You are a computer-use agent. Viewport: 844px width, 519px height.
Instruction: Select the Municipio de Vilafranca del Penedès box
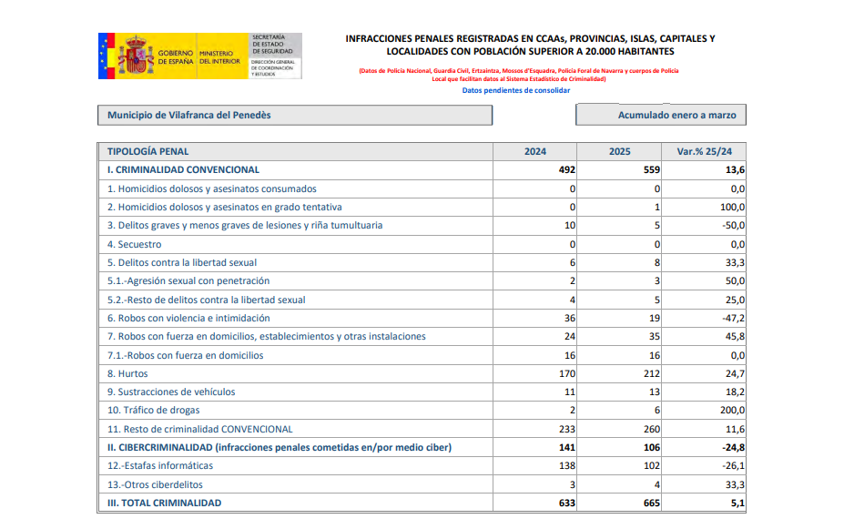(x=294, y=116)
